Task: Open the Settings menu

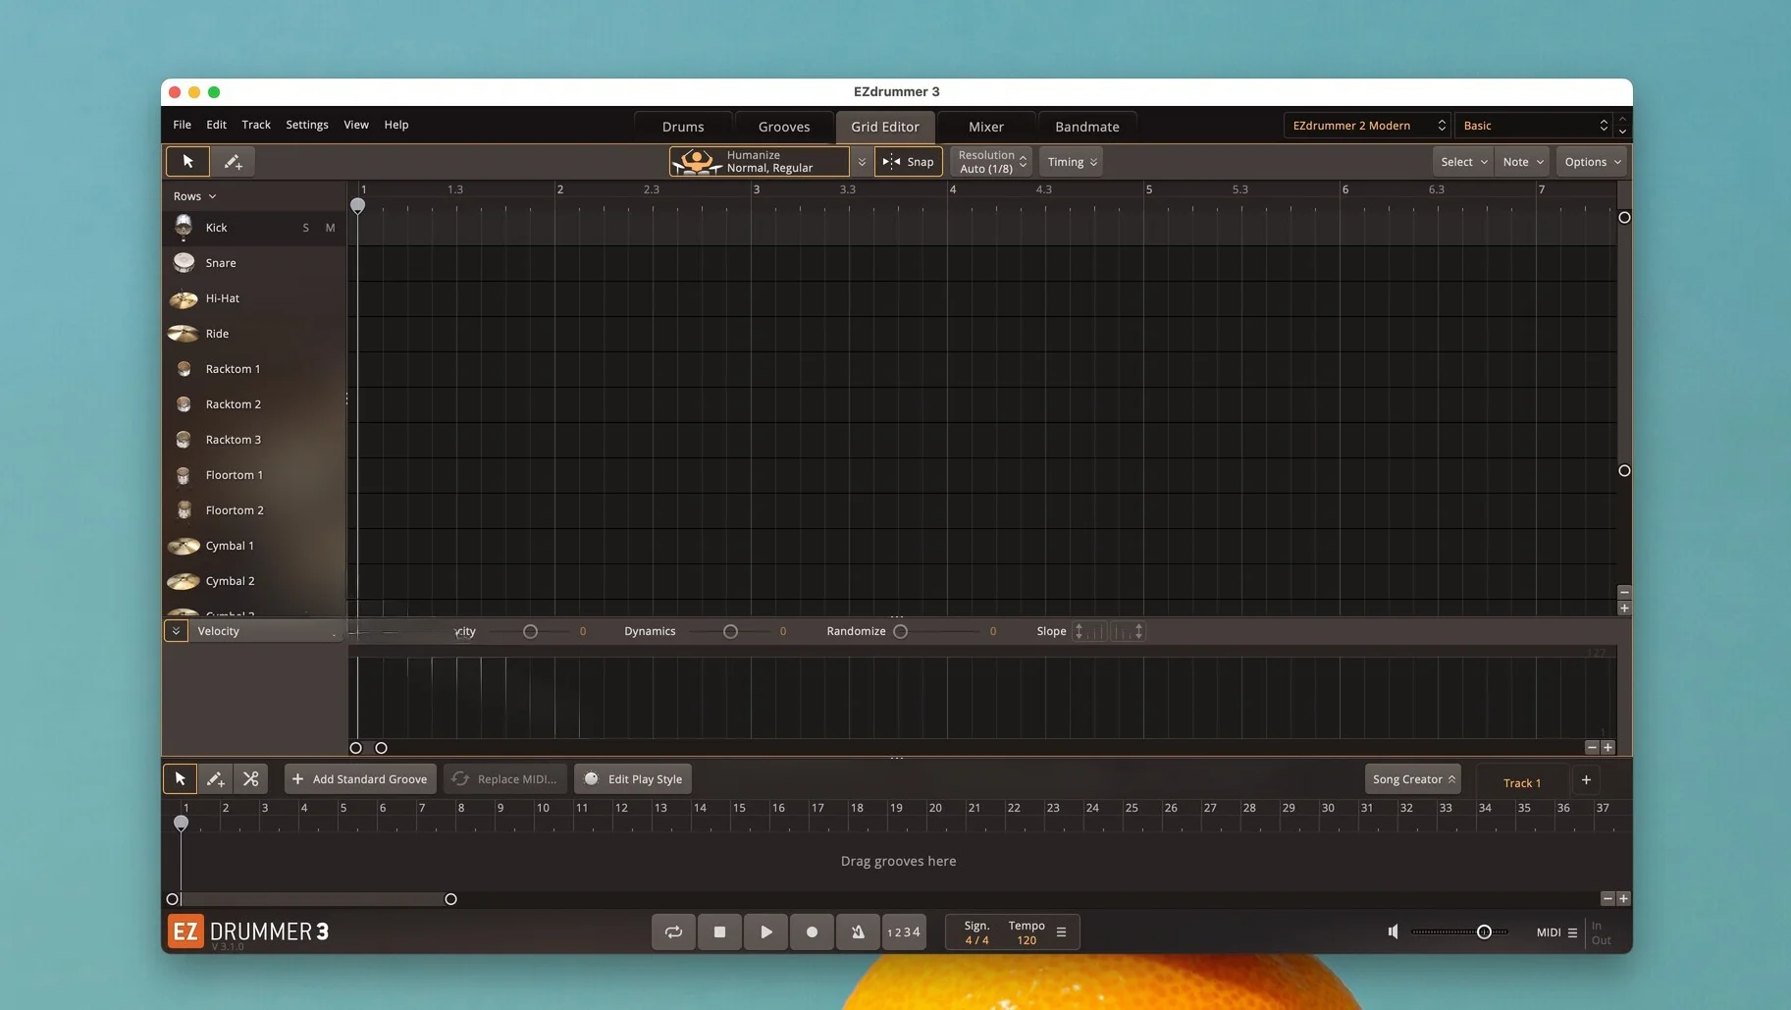Action: click(x=306, y=125)
